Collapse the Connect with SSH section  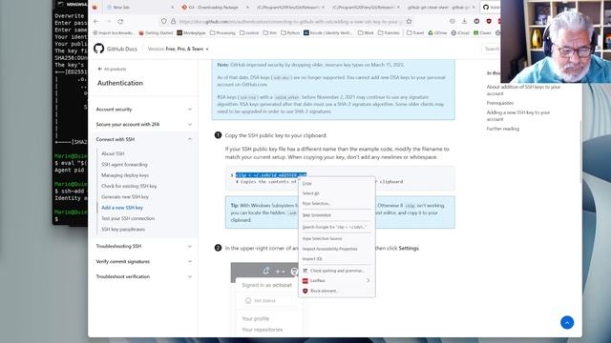(144, 139)
